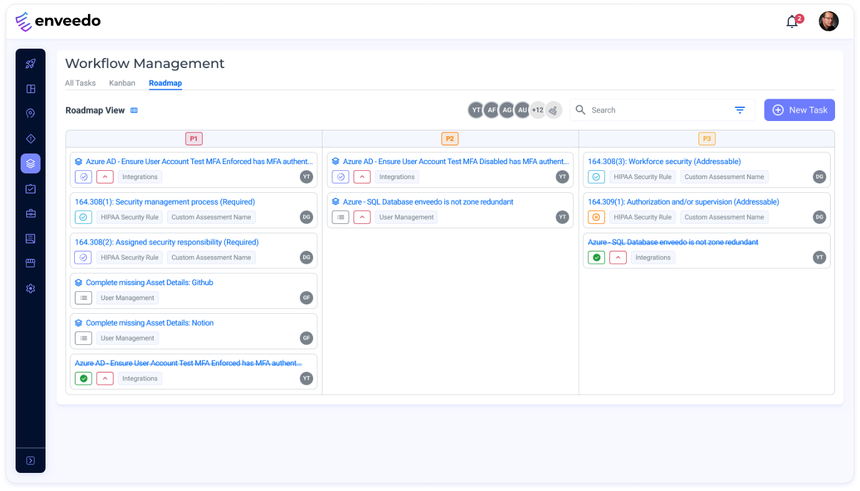The height and width of the screenshot is (491, 860).
Task: Open the strategy head icon in sidebar
Action: (30, 113)
